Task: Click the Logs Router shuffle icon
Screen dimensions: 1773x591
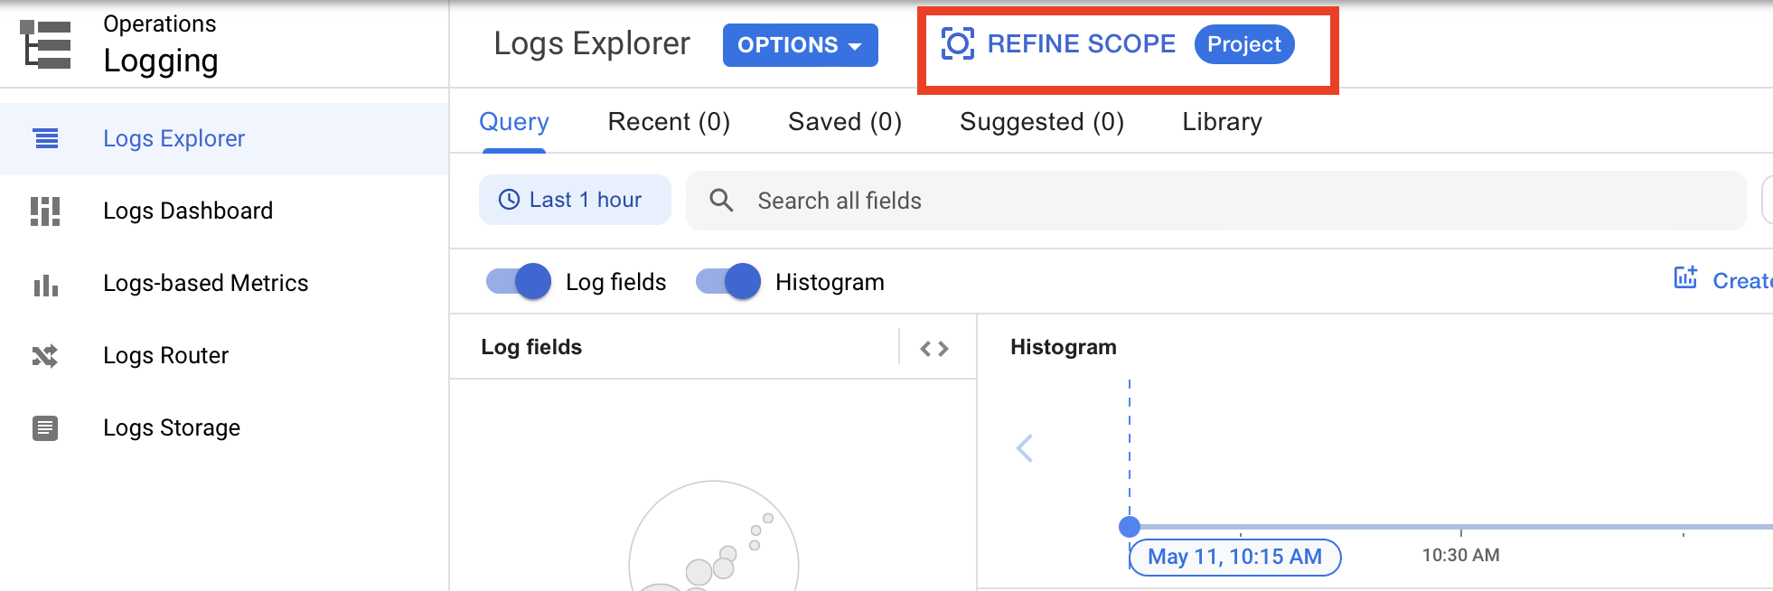Action: pos(45,356)
